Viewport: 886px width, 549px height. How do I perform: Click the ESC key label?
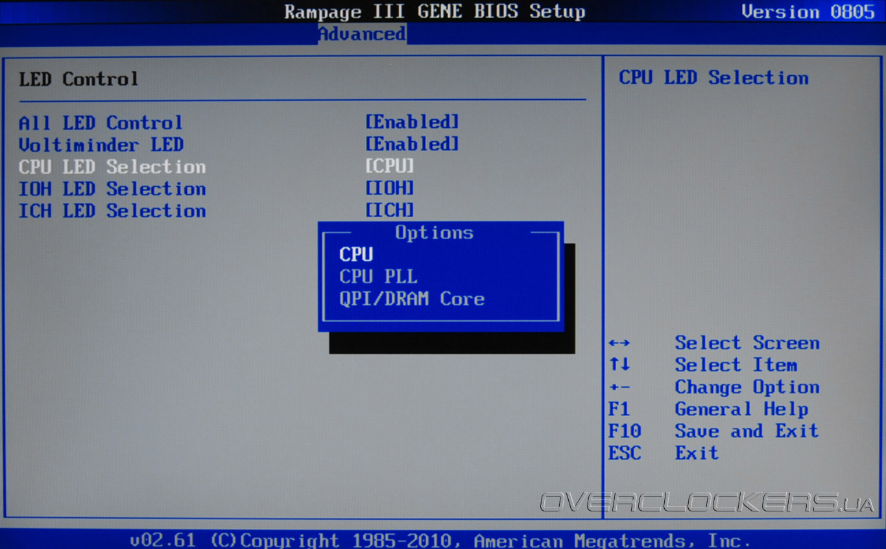(x=625, y=453)
